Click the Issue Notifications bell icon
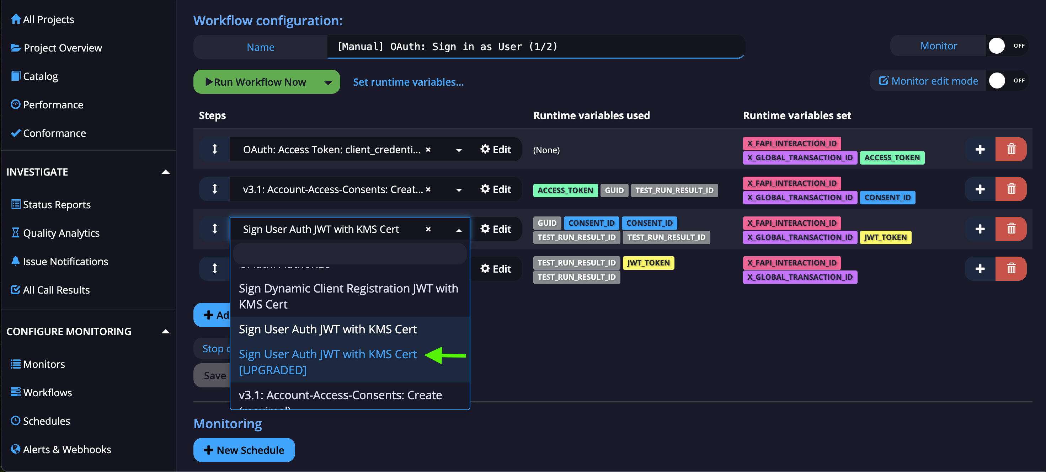The height and width of the screenshot is (472, 1046). coord(15,261)
